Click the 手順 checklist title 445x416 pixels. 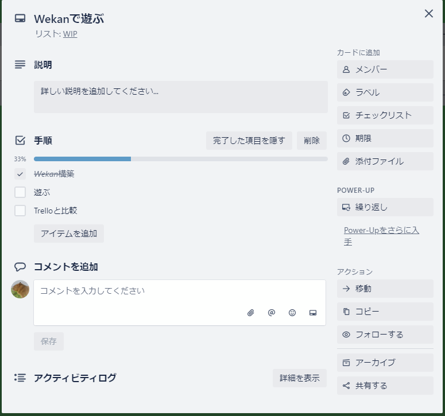click(x=43, y=141)
